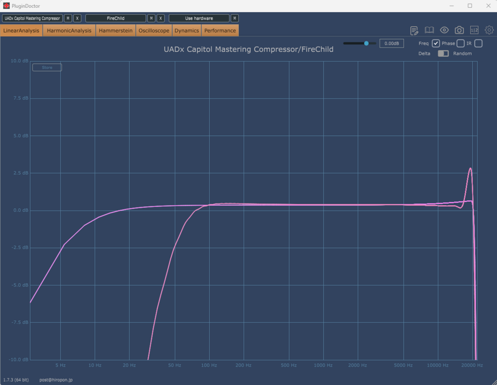Click the 5 Hz axis label

tap(61, 366)
